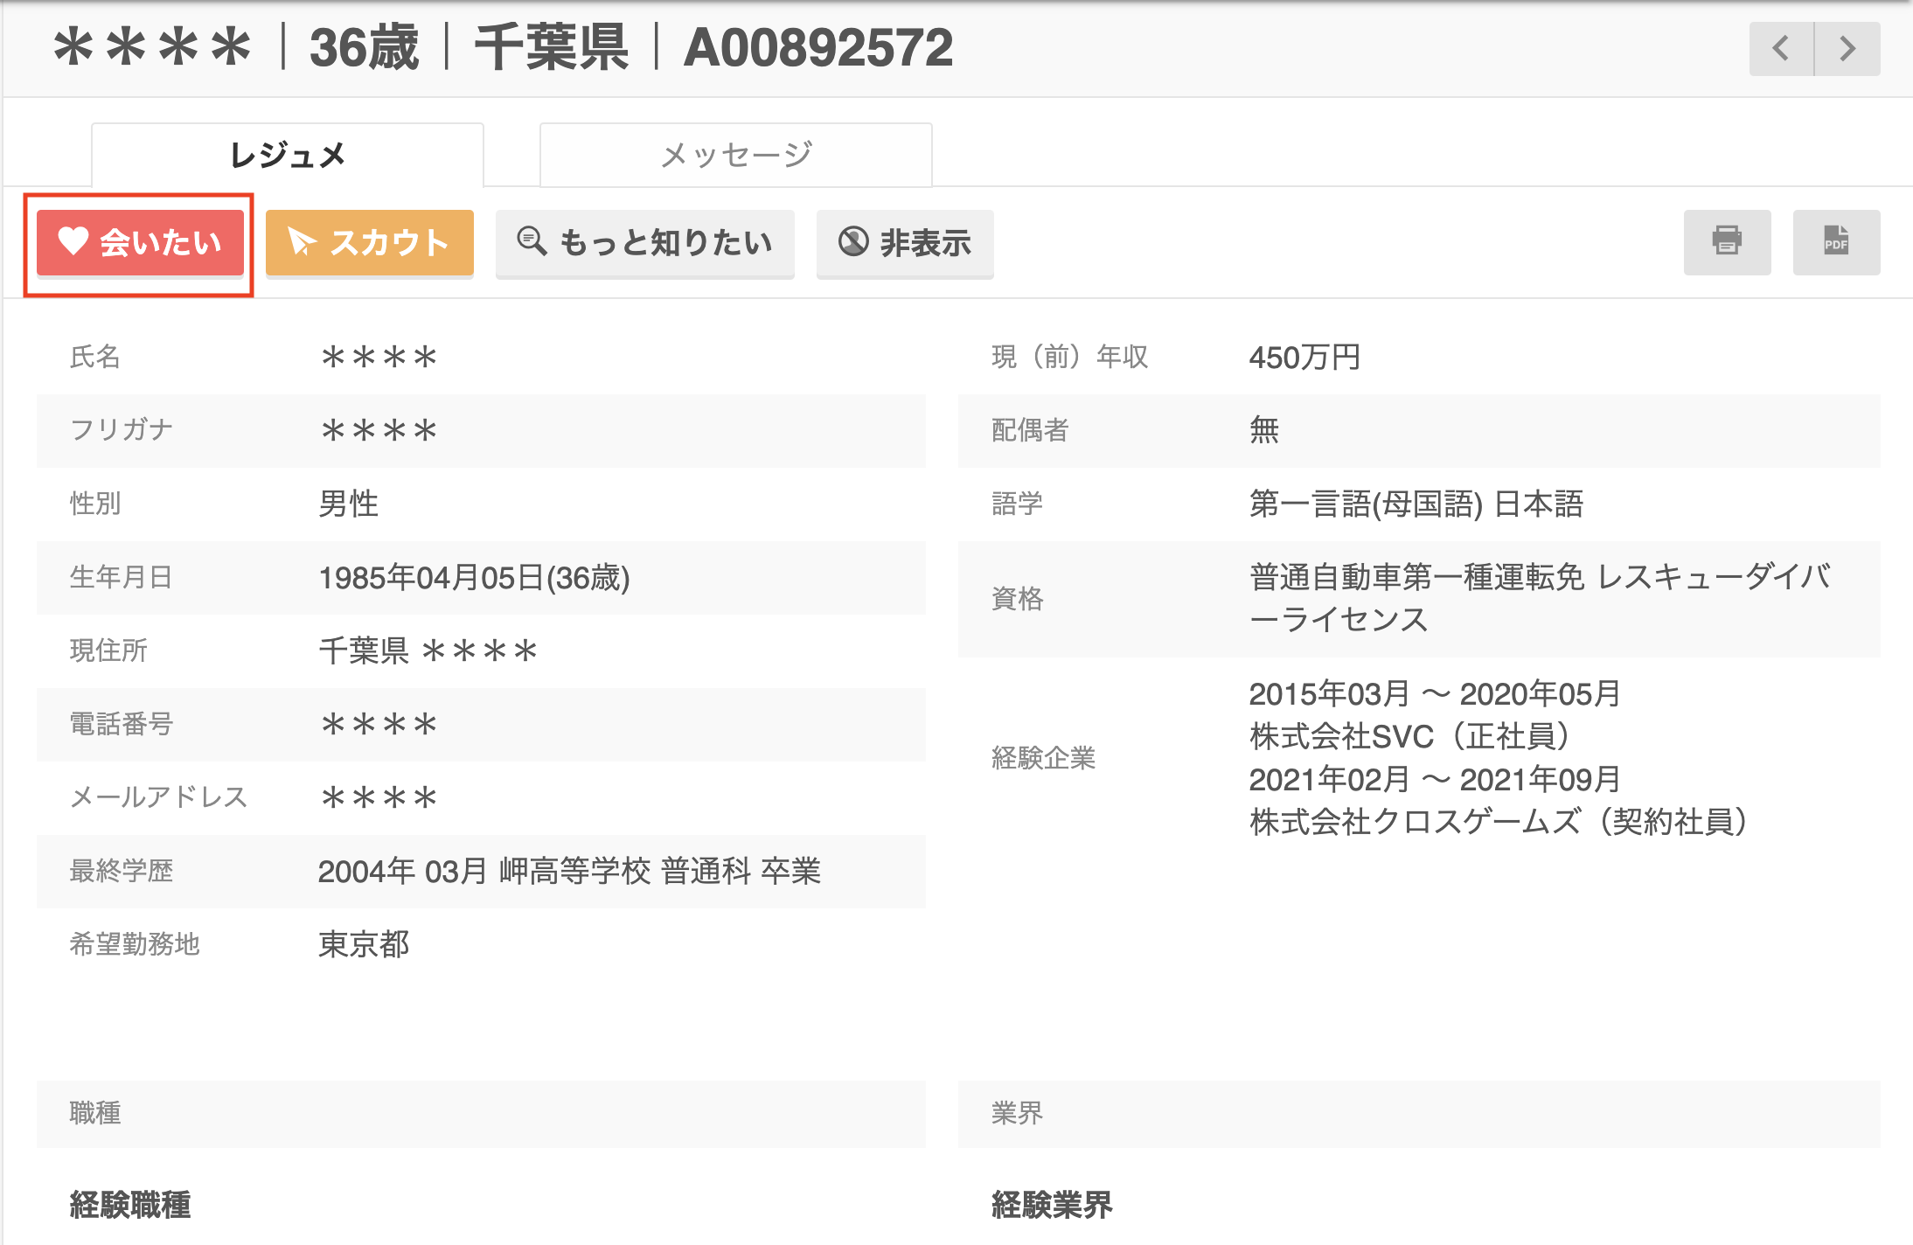The image size is (1913, 1245).
Task: Go to the next candidate arrow
Action: [1847, 49]
